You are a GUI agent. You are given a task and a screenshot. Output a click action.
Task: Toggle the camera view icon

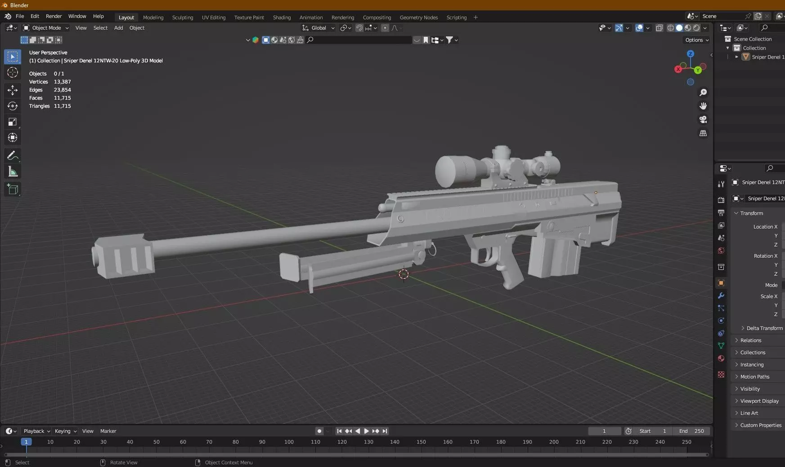click(703, 119)
